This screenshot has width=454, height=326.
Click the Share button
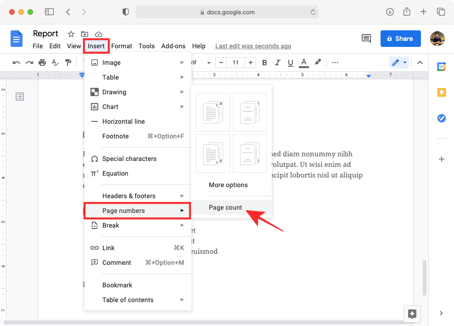click(400, 39)
